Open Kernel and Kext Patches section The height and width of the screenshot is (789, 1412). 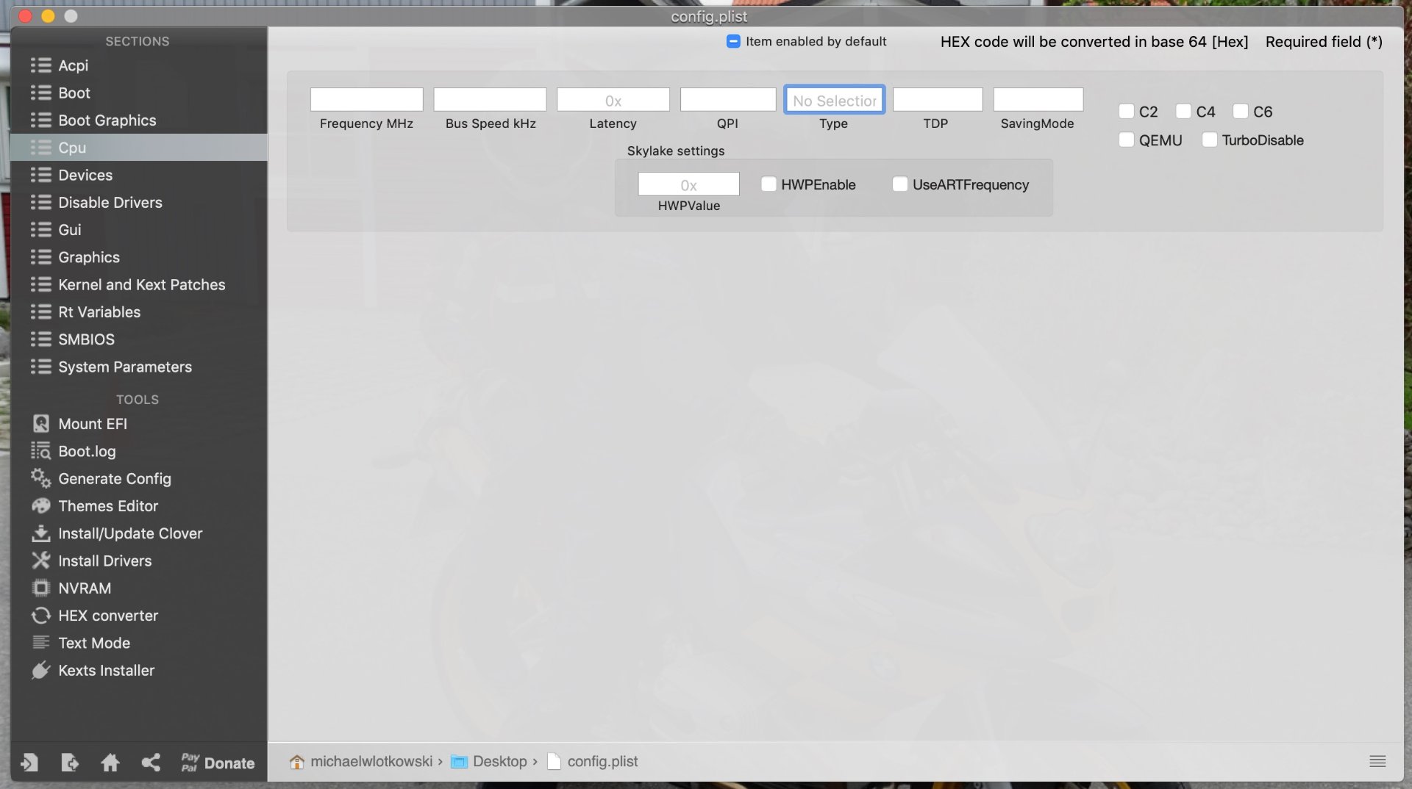tap(139, 285)
